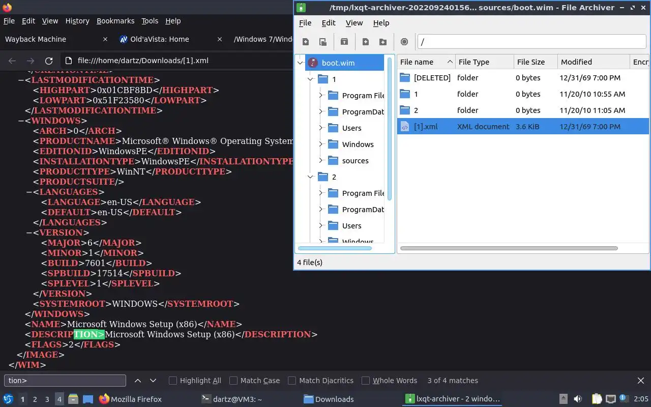The width and height of the screenshot is (651, 407).
Task: Click the removable media eject tray icon
Action: [564, 399]
